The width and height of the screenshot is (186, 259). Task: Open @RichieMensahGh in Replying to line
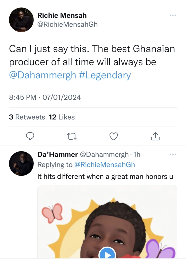coord(104,165)
